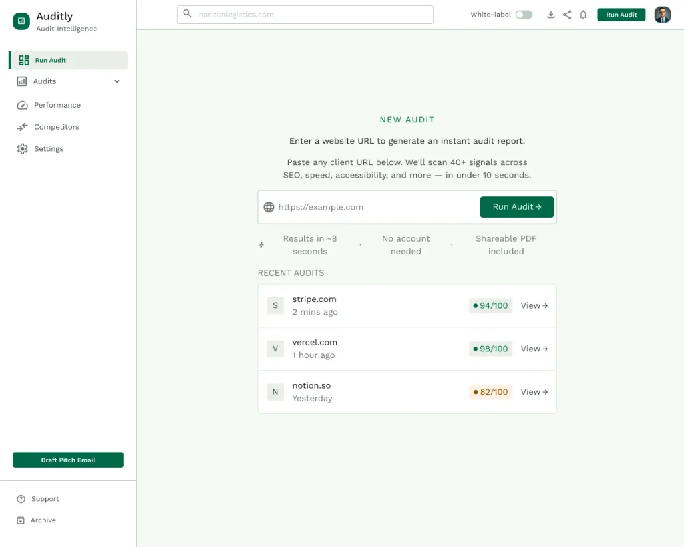
Task: Focus the top search field
Action: pyautogui.click(x=305, y=15)
